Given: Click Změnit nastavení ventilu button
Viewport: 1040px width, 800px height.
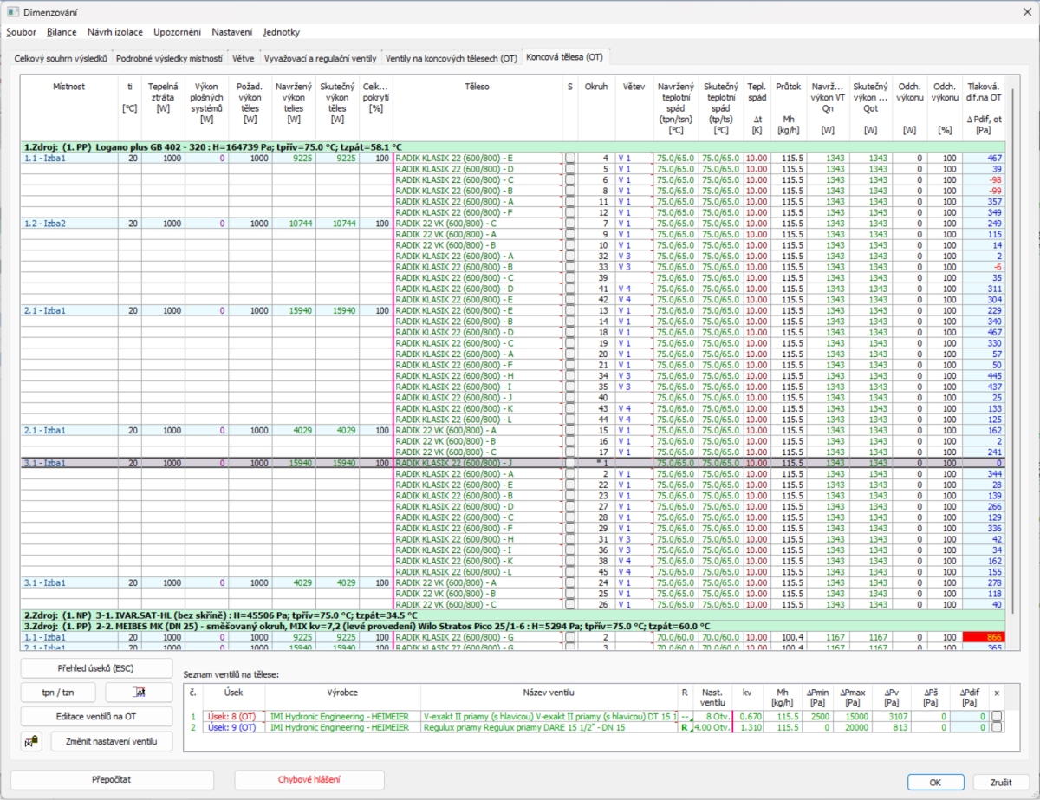Looking at the screenshot, I should (110, 741).
